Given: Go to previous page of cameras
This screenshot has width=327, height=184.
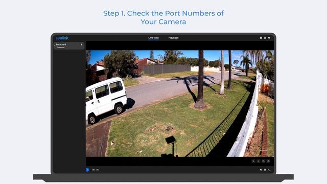Looking at the screenshot, I should (x=93, y=170).
